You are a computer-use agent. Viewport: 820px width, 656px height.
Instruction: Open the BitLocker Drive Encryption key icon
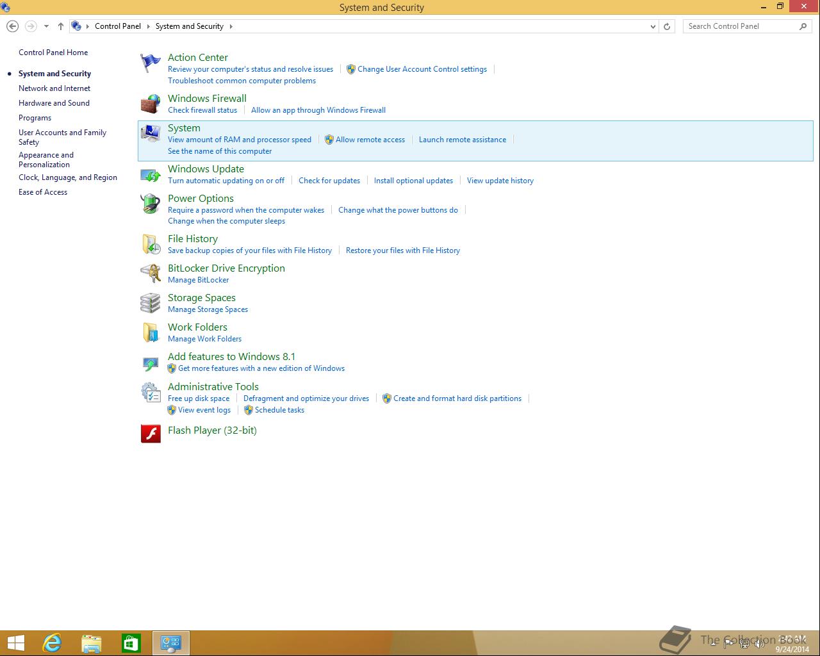(151, 274)
